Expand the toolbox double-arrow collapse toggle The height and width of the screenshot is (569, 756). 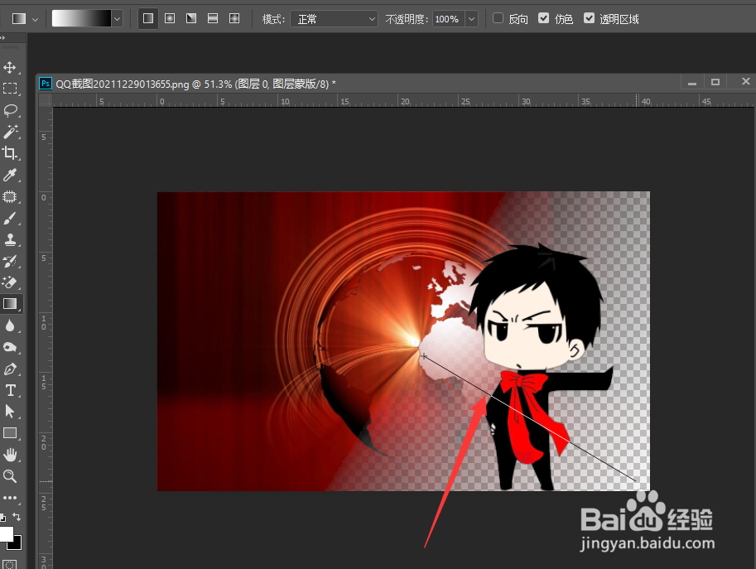(2, 37)
